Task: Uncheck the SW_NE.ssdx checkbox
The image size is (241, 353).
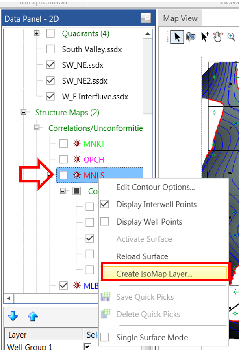Action: [x=50, y=65]
